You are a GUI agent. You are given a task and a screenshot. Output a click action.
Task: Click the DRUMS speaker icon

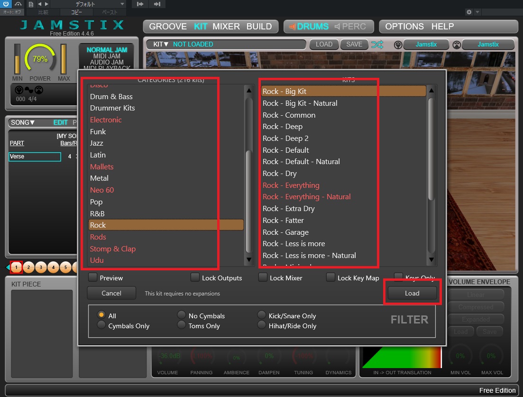point(291,27)
